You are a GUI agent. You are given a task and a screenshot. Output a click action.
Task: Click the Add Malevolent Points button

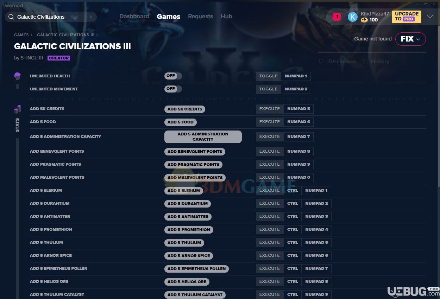click(x=195, y=178)
